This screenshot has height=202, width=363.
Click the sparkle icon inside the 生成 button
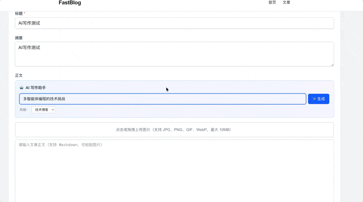coord(314,99)
